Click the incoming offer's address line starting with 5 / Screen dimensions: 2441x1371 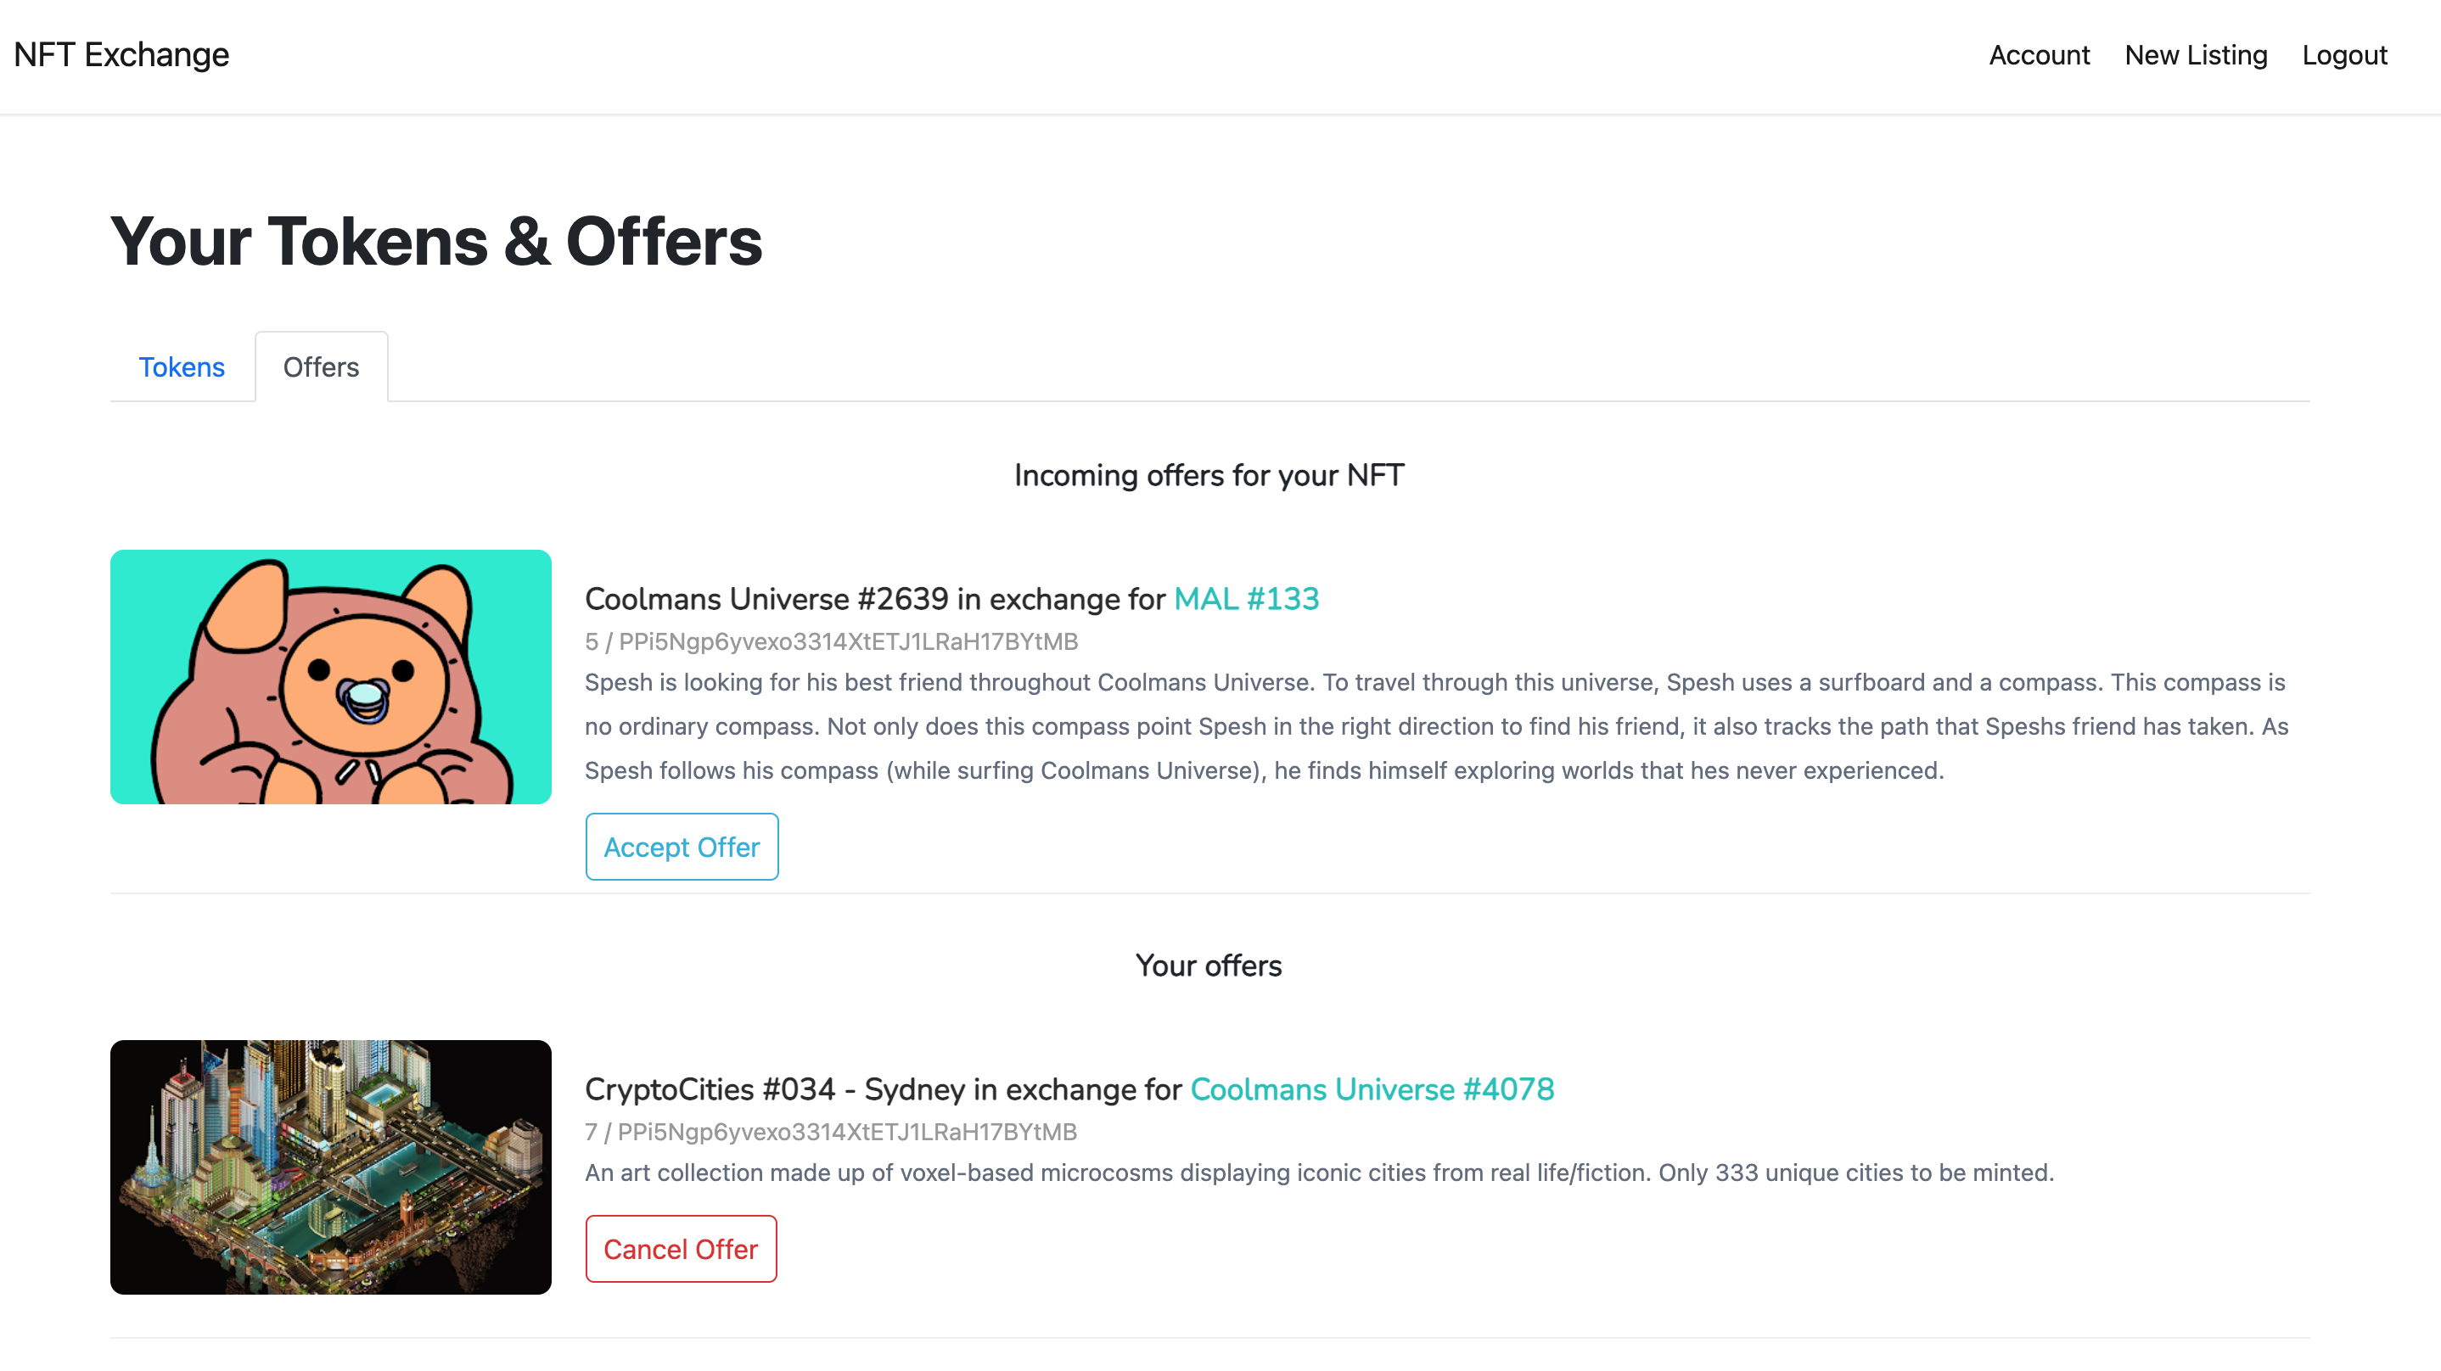(x=831, y=641)
